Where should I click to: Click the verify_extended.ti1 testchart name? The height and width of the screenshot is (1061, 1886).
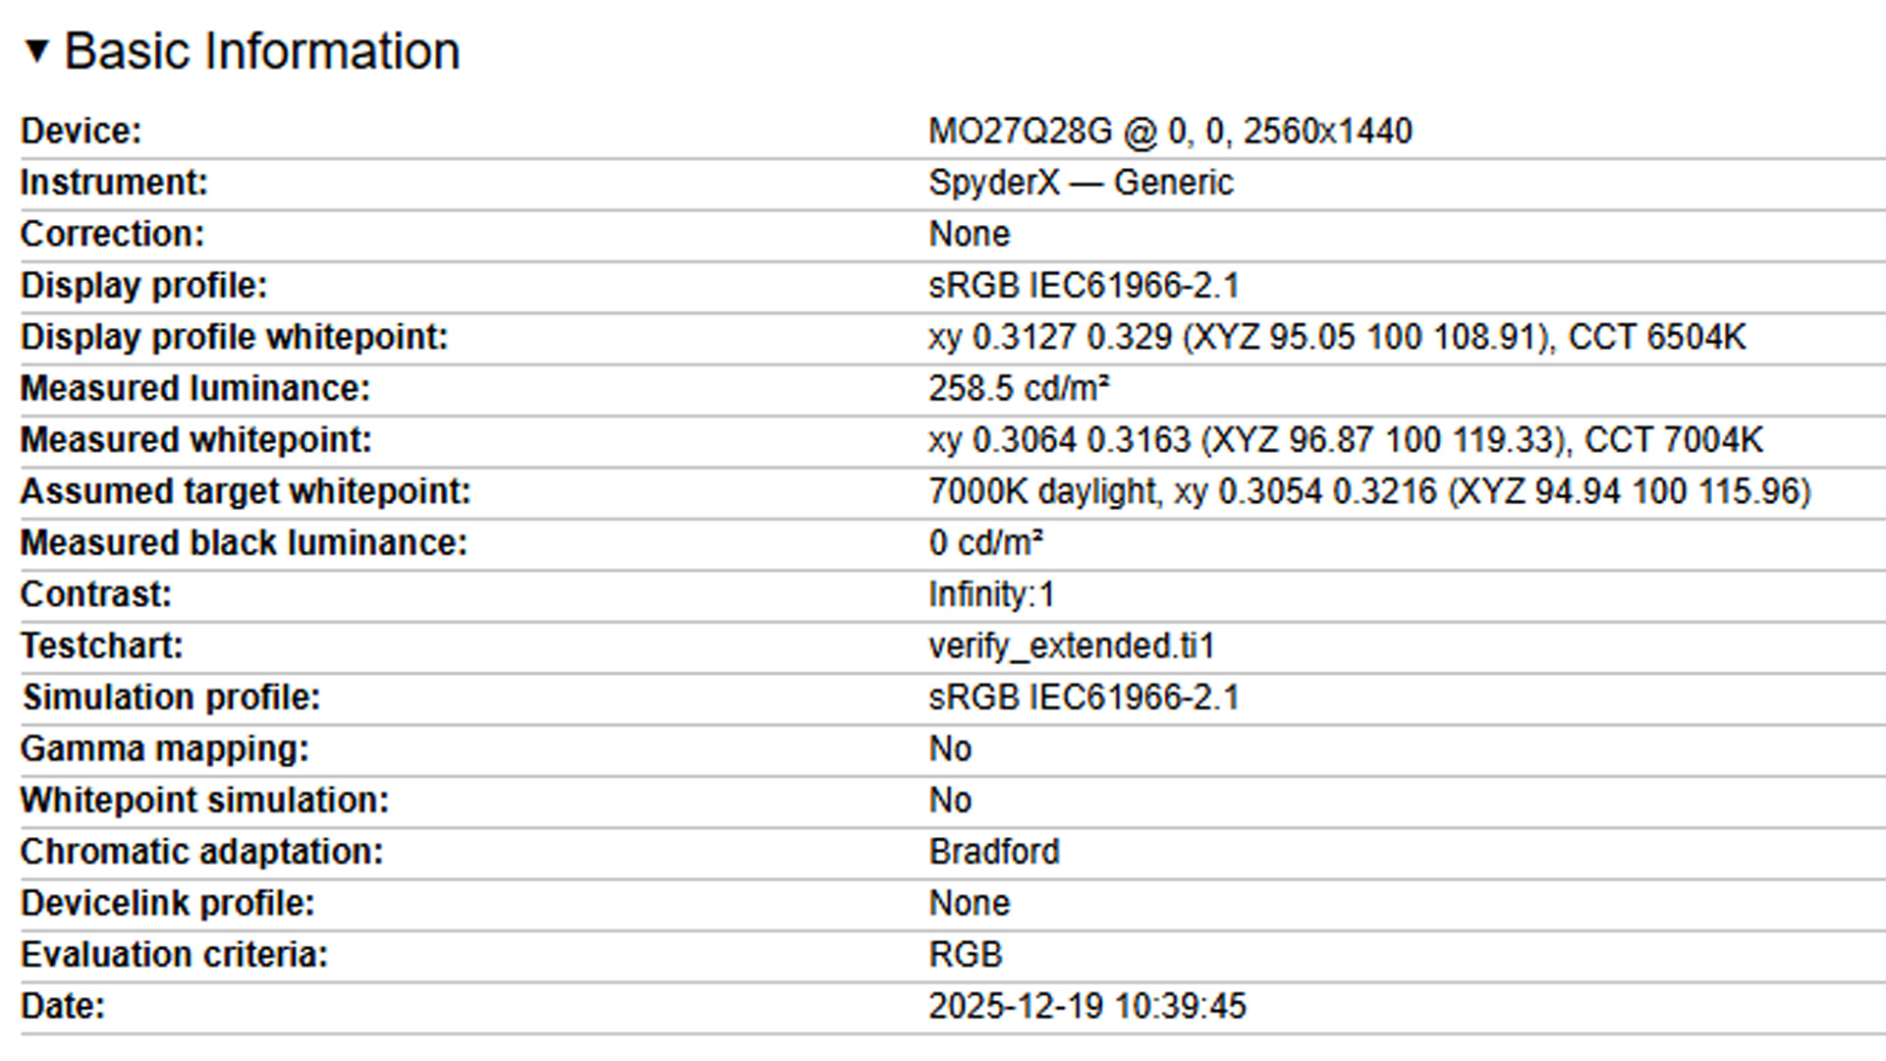1072,645
